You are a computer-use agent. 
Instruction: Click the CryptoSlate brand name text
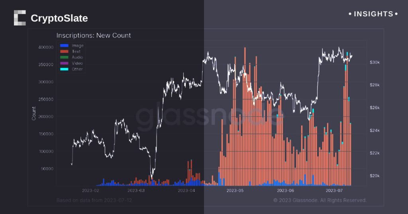point(59,18)
